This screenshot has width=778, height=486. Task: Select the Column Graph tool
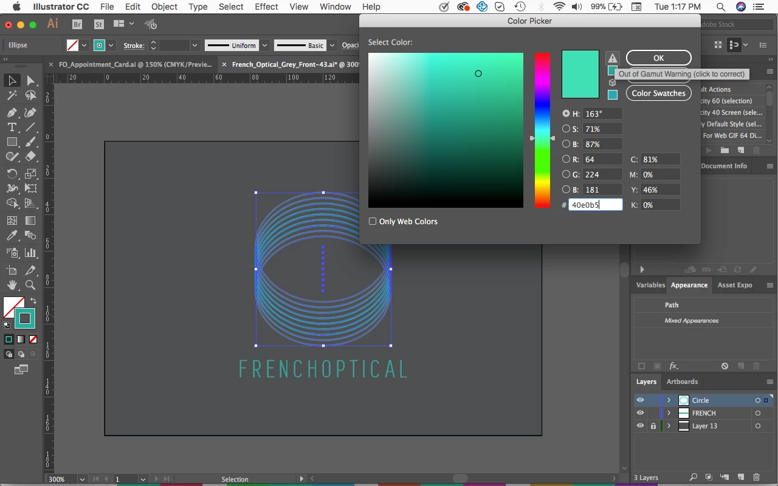click(x=30, y=253)
